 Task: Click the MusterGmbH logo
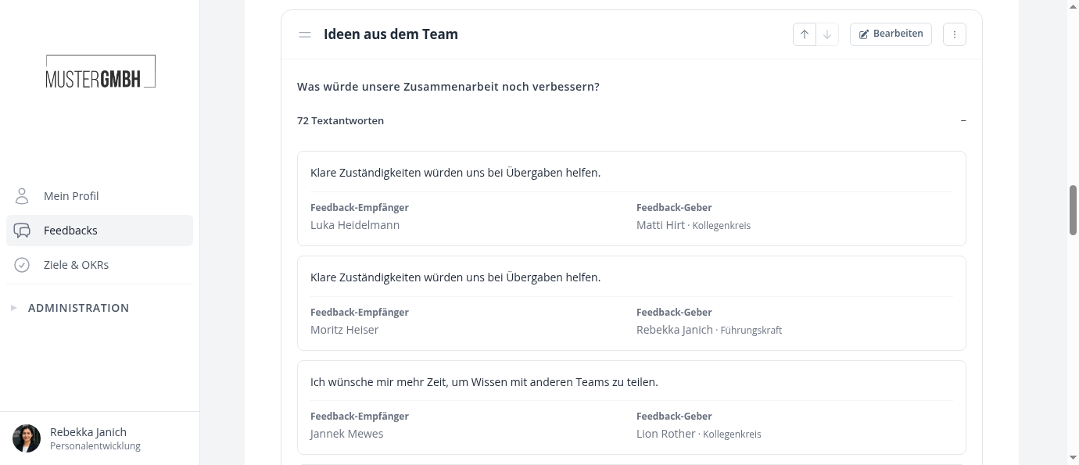pyautogui.click(x=100, y=71)
